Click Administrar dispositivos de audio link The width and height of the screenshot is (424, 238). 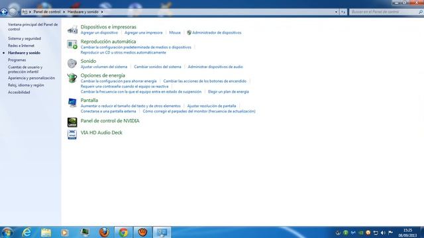(215, 67)
